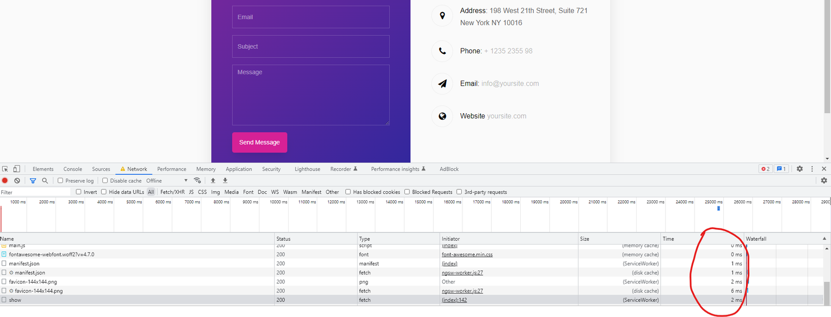Screen dimensions: 831x317
Task: Export HAR file download arrow icon
Action: coord(225,181)
